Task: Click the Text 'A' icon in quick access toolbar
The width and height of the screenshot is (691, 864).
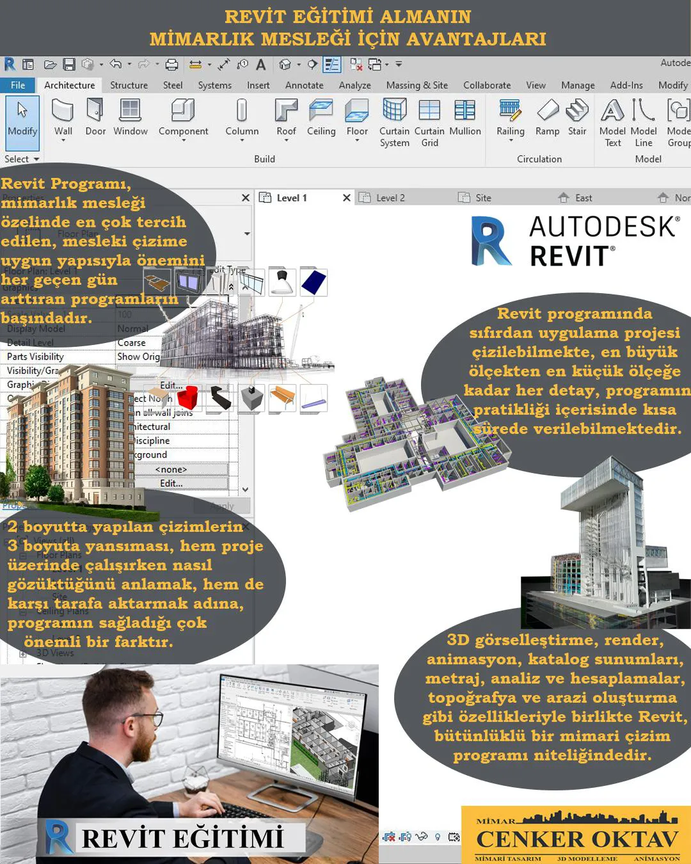Action: click(260, 65)
